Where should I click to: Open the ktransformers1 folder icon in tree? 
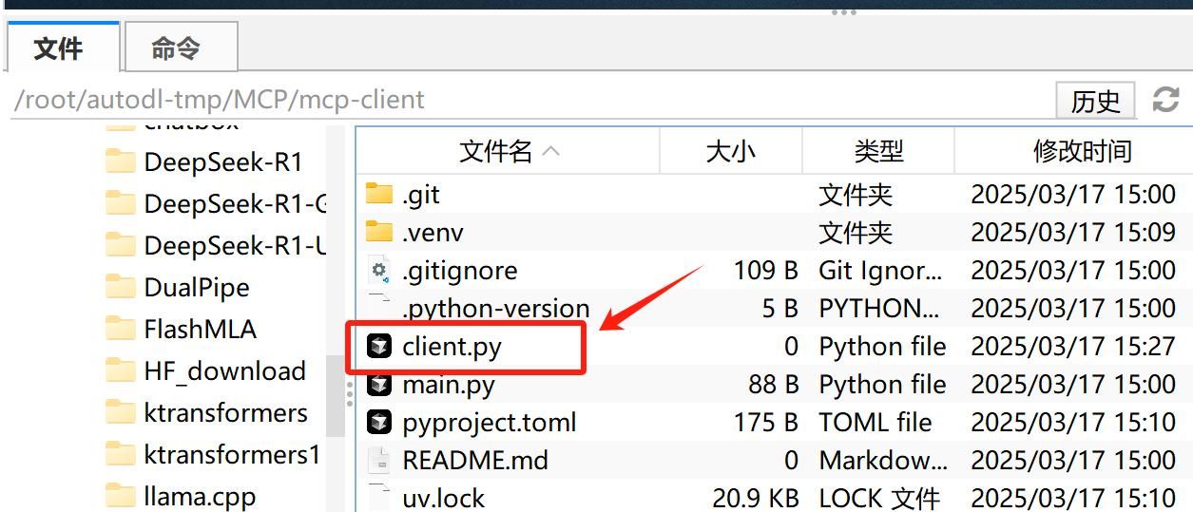tap(120, 454)
